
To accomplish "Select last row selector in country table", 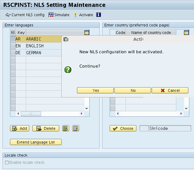I will pyautogui.click(x=113, y=107).
